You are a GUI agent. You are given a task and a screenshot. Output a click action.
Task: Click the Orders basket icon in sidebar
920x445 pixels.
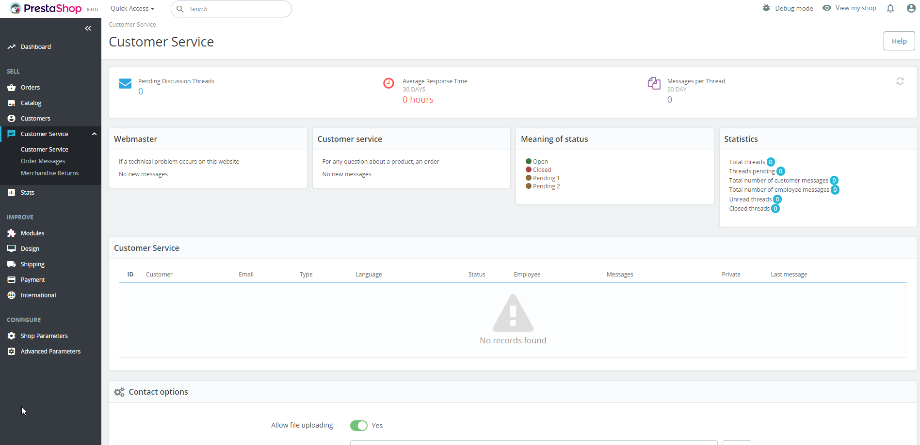point(12,88)
